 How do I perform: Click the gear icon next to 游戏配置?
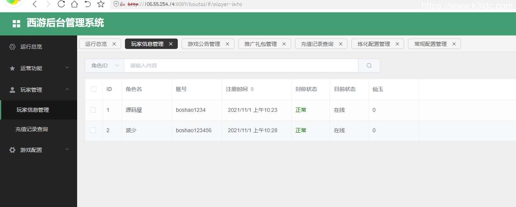(x=12, y=150)
